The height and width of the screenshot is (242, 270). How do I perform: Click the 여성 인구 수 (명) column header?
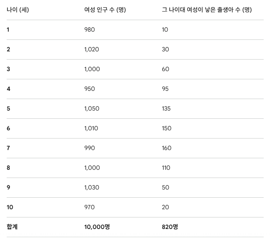[105, 10]
